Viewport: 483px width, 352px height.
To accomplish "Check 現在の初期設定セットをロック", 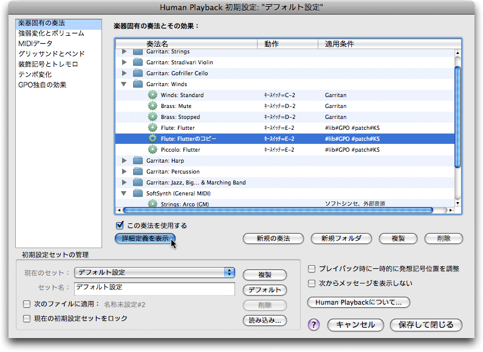I will (x=27, y=319).
